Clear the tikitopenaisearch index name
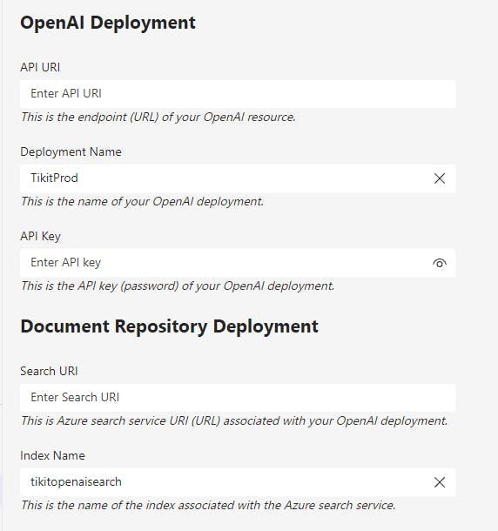 click(x=440, y=482)
